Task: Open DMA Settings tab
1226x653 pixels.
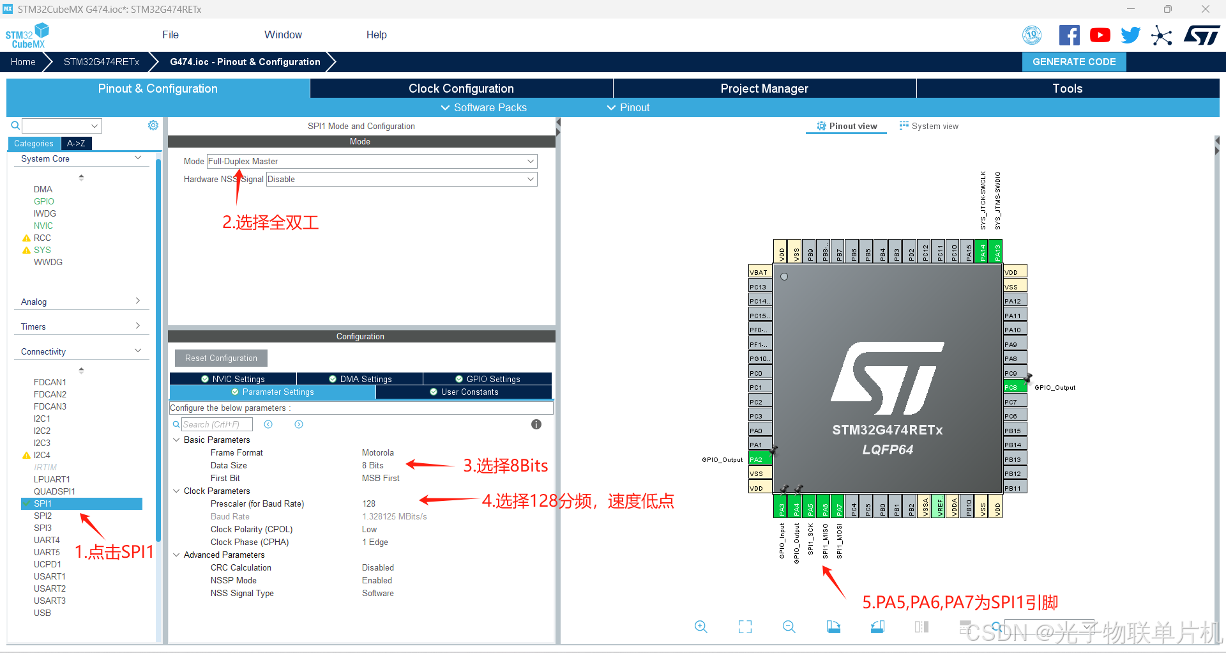Action: [x=360, y=379]
